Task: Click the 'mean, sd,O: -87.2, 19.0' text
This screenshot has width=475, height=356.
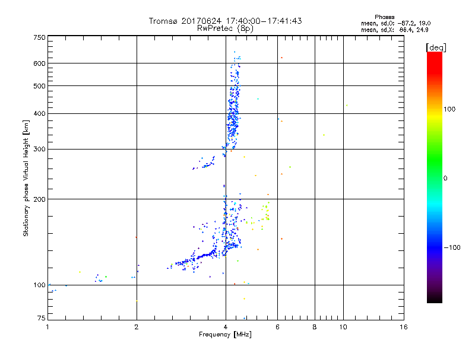Action: click(395, 23)
